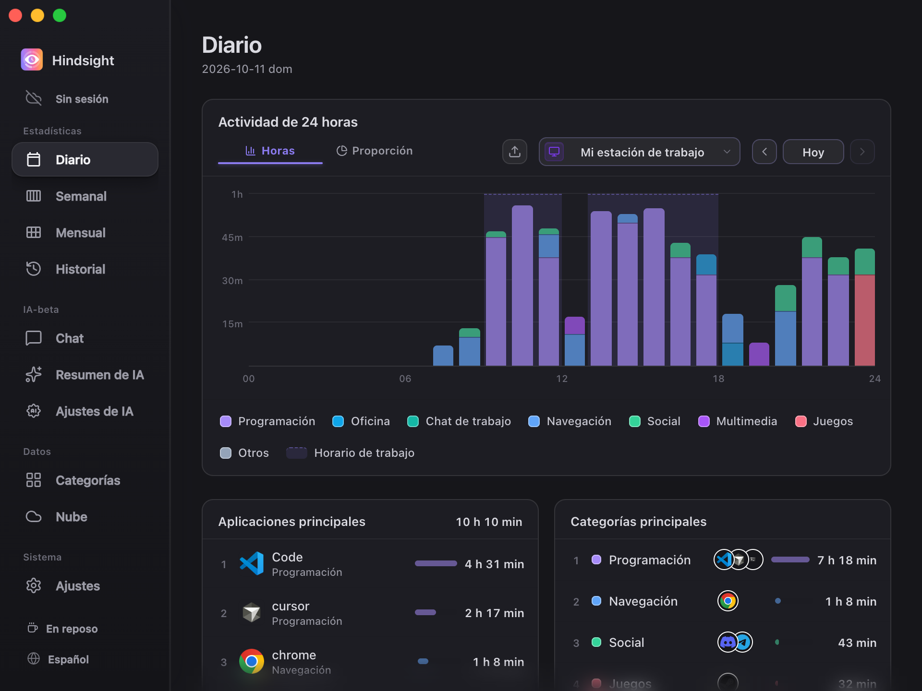
Task: Go to previous day with left chevron
Action: [x=764, y=152]
